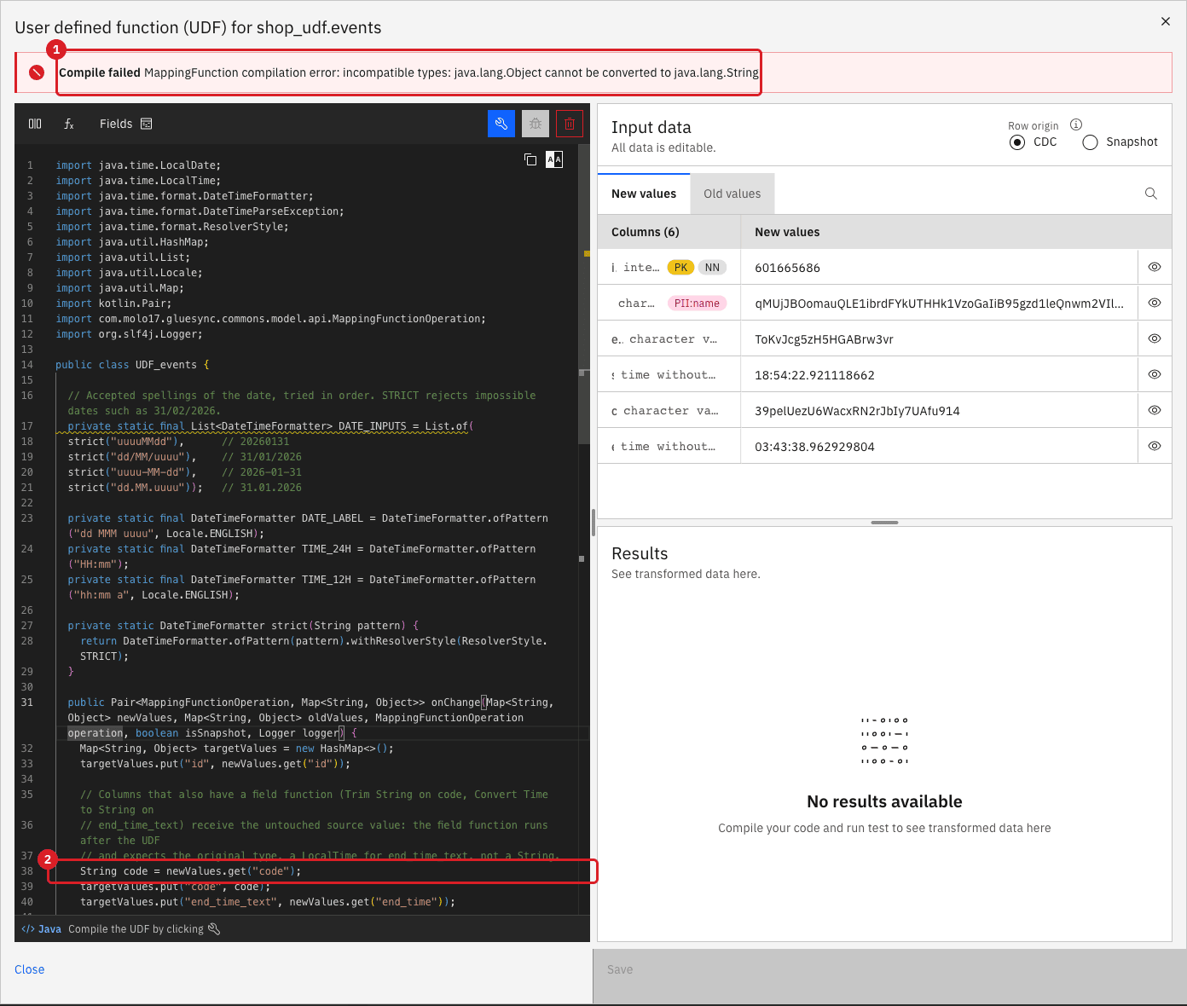
Task: Toggle visibility for 03:43:38.962929804 value
Action: 1155,446
